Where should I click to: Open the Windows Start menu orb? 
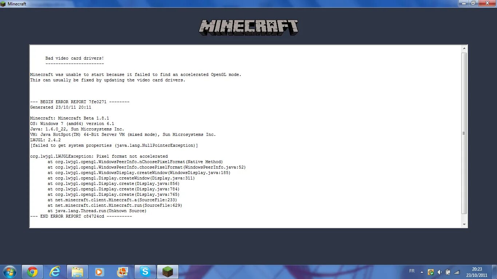(9, 272)
